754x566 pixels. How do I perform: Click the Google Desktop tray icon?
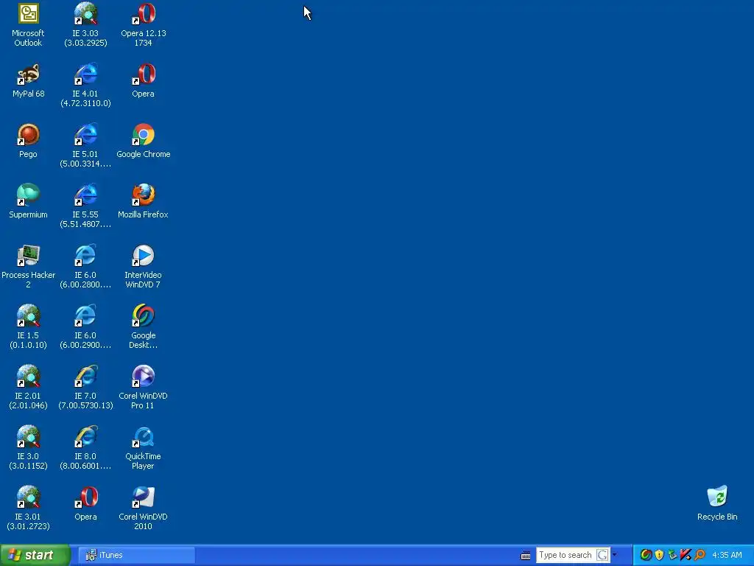[646, 555]
